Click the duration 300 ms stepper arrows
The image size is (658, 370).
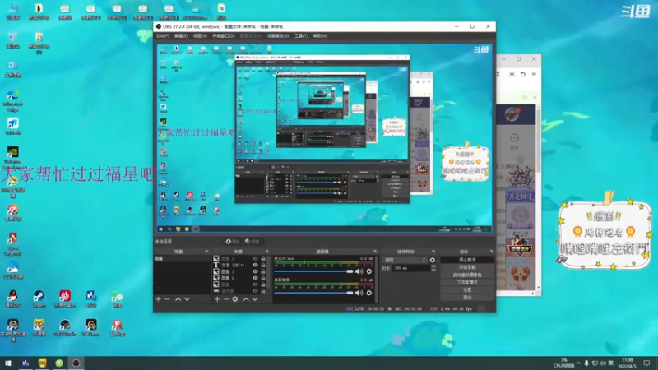(x=433, y=268)
